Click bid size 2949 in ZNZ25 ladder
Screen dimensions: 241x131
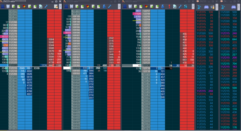click(21, 68)
